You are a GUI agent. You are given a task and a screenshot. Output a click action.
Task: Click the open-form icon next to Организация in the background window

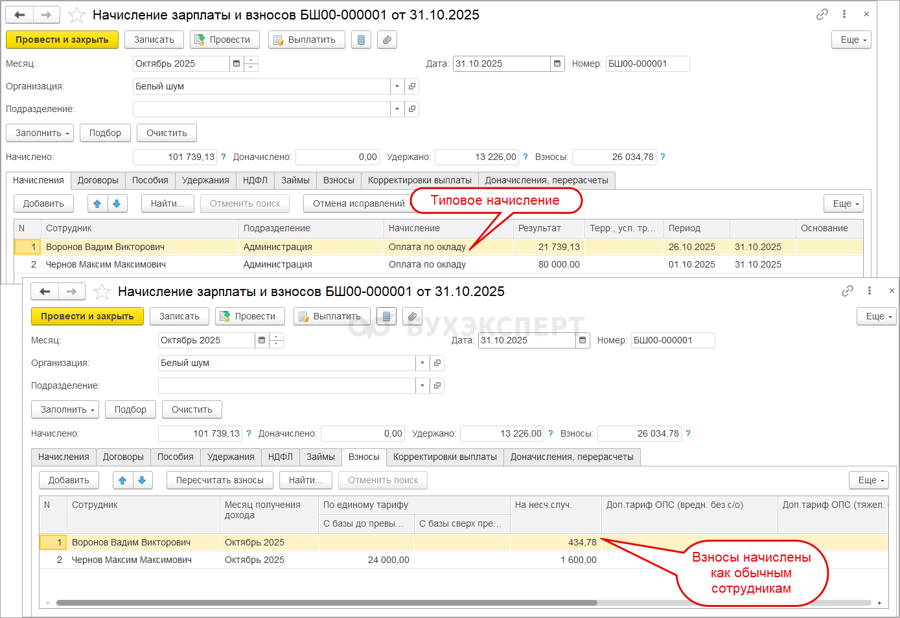pyautogui.click(x=412, y=86)
